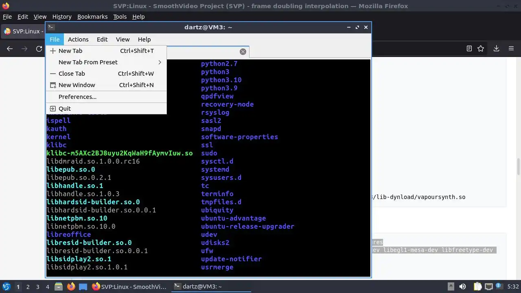Click software-properties in the terminal output
Viewport: 521px width, 293px height.
[239, 137]
